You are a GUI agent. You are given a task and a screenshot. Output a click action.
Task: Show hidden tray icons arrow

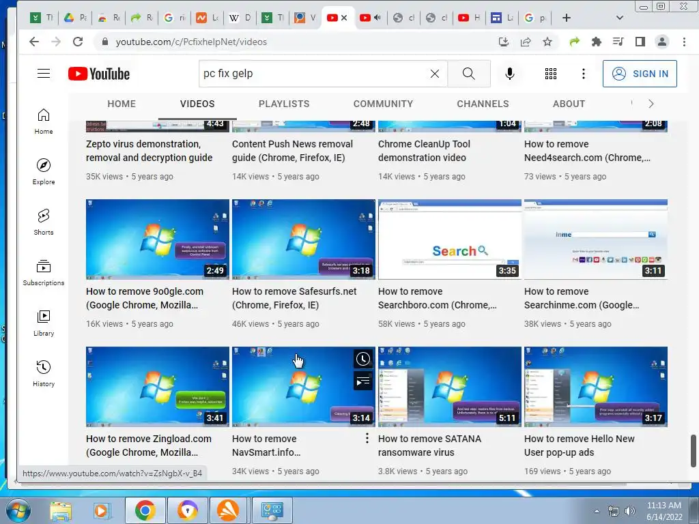[597, 510]
